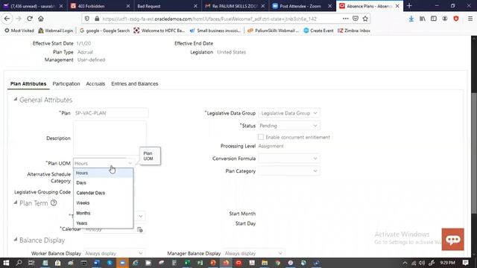Open Windows Start menu
Viewport: 477px width, 268px height.
[x=6, y=263]
